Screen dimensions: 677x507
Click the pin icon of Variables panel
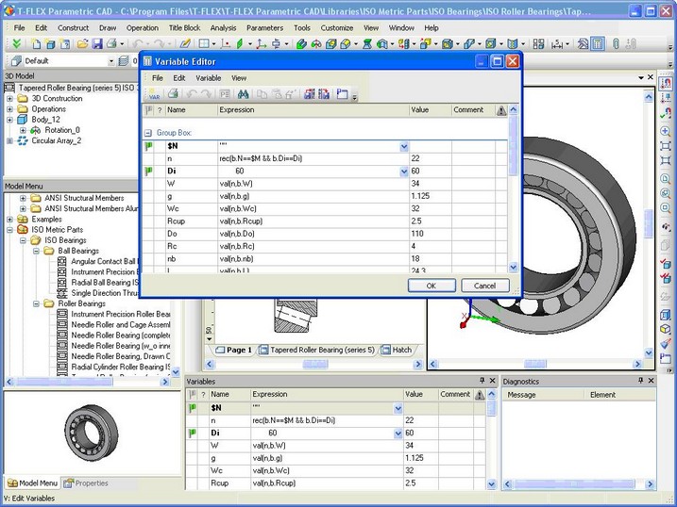482,381
